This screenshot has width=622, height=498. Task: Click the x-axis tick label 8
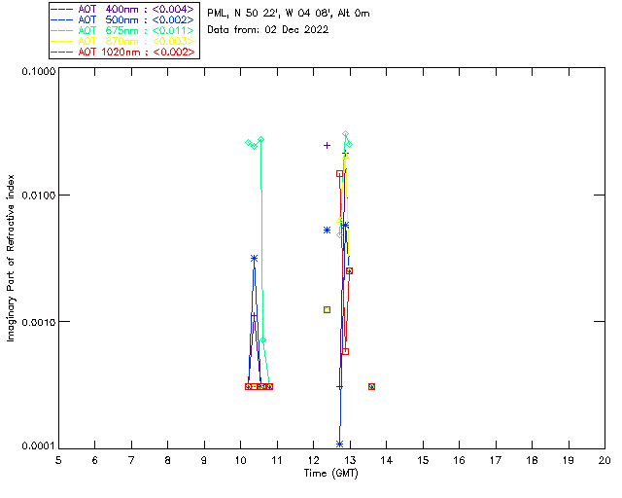coord(168,460)
